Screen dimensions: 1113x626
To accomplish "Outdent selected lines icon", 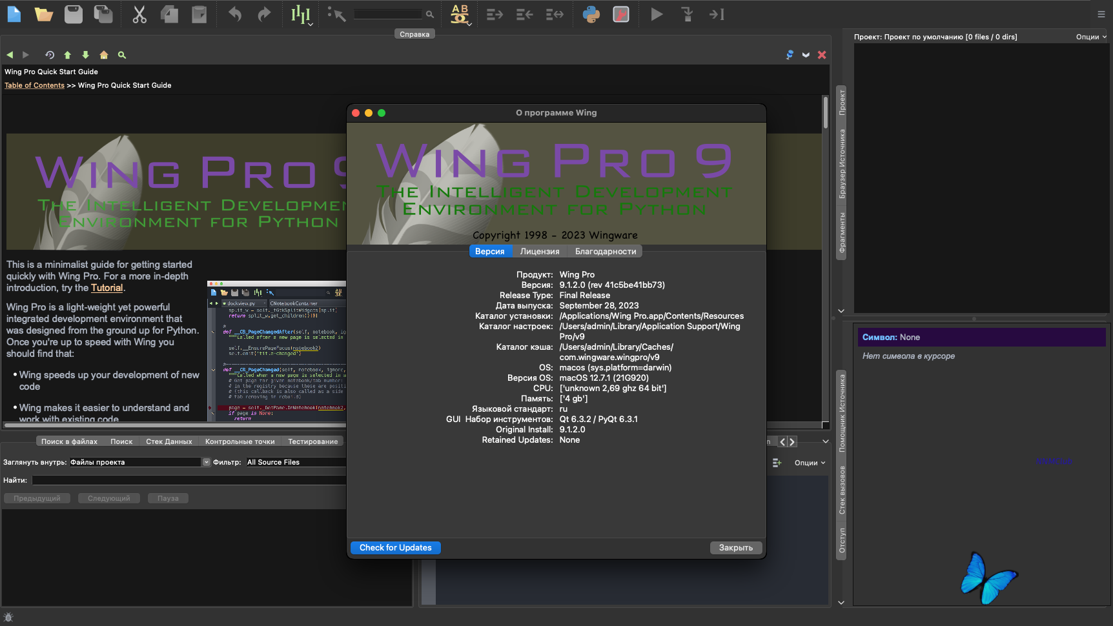I will point(524,14).
